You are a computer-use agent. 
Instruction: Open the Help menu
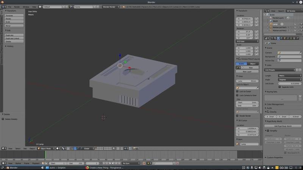pyautogui.click(x=34, y=7)
